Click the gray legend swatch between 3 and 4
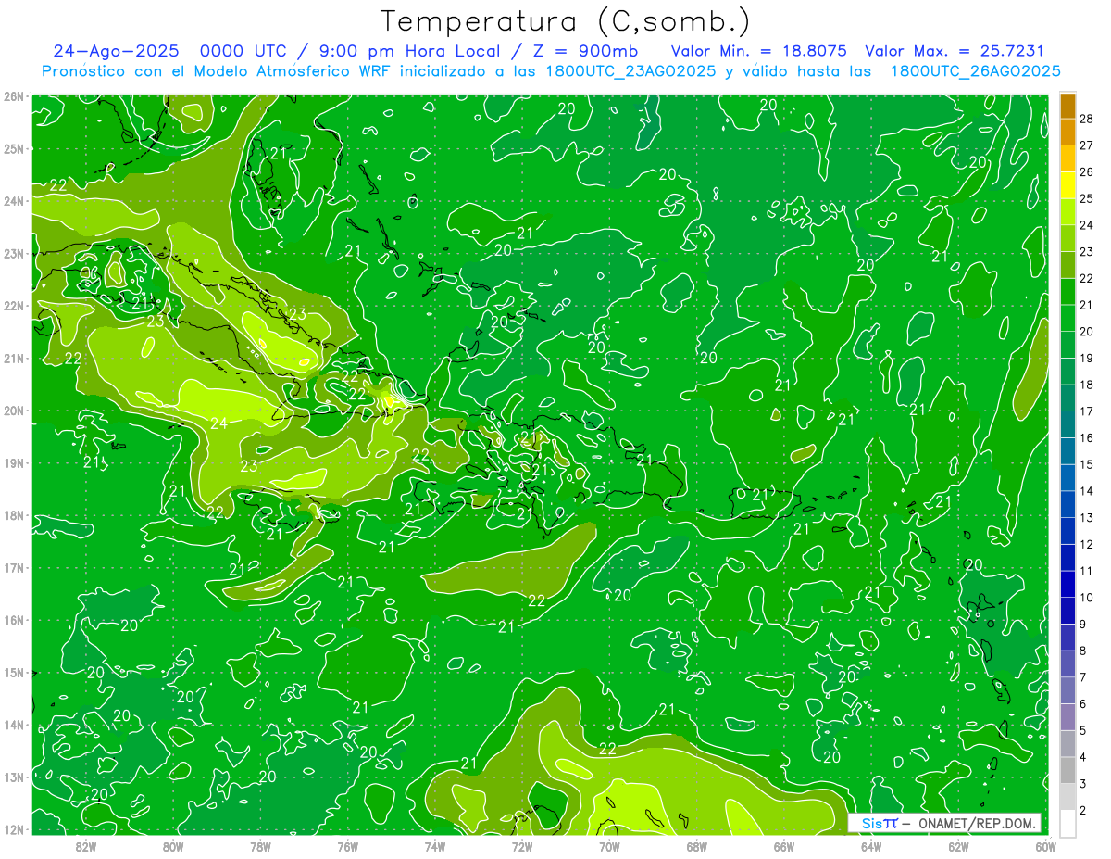Screen dimensions: 1111x859 1067,770
